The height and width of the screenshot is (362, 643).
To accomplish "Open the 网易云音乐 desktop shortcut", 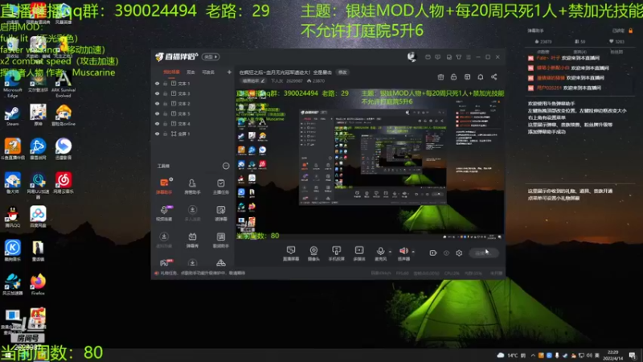I will coord(63,183).
